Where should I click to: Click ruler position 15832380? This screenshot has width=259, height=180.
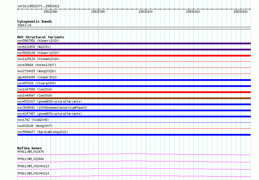click(50, 12)
